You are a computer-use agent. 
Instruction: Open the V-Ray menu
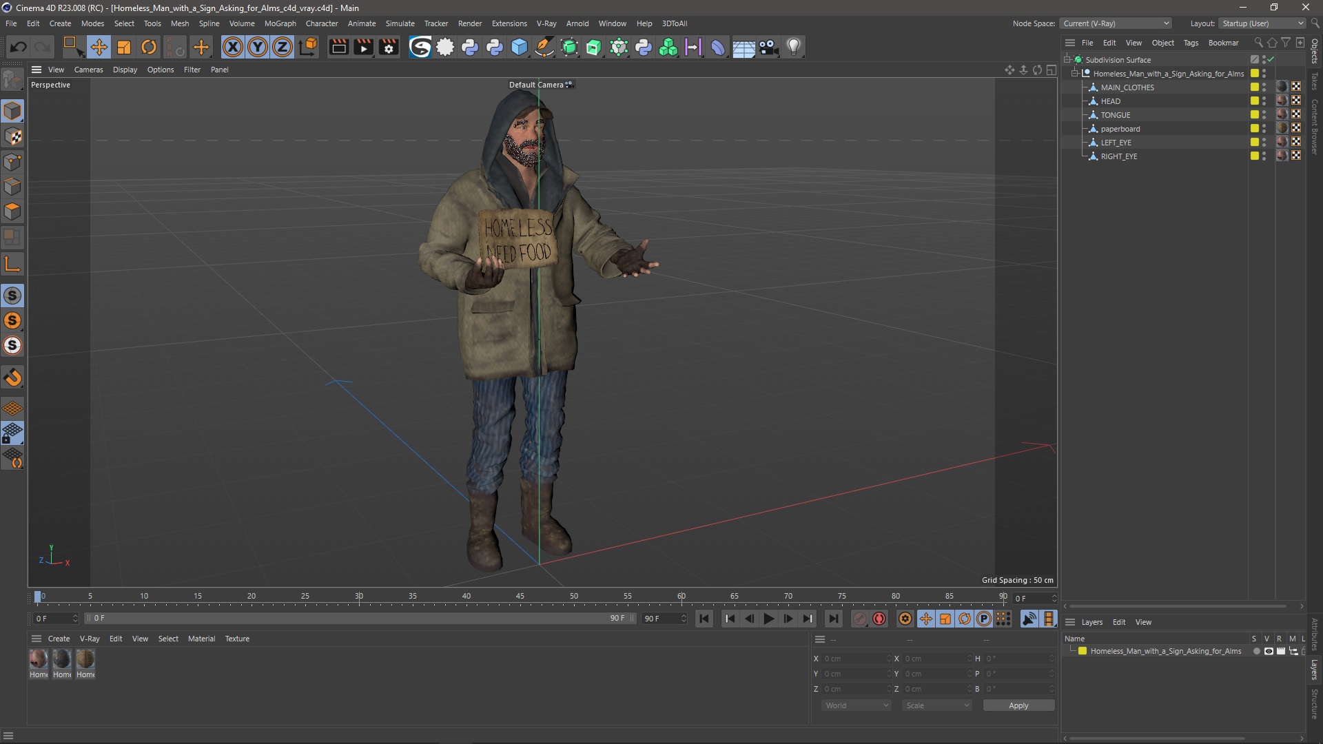[546, 23]
